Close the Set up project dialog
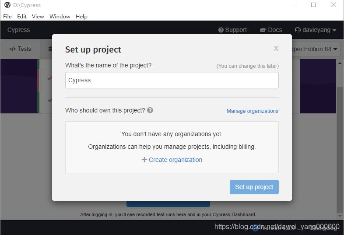This screenshot has height=235, width=344. click(x=276, y=49)
